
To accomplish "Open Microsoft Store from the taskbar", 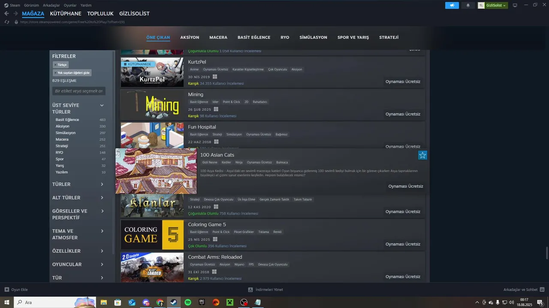I will point(118,302).
